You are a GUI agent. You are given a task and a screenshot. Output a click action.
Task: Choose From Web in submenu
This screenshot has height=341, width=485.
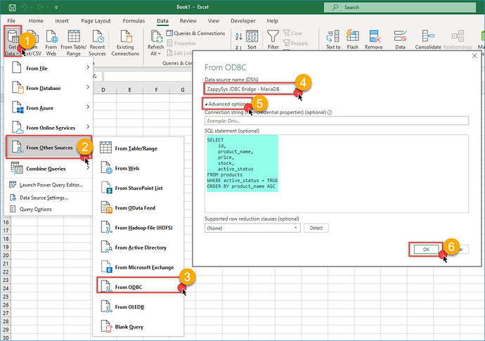tap(138, 168)
